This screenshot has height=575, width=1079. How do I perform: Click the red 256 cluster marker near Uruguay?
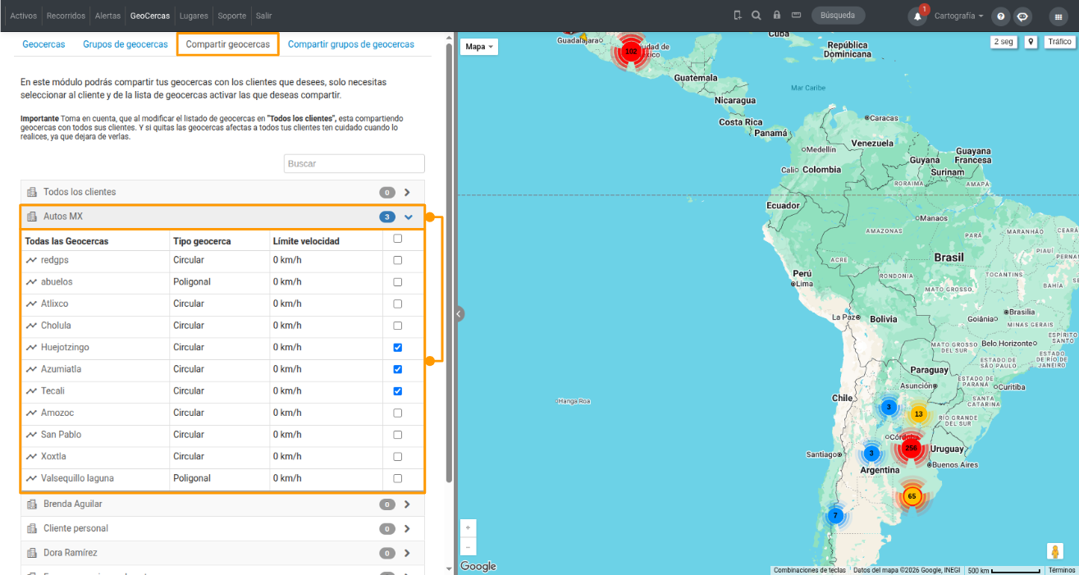tap(911, 449)
